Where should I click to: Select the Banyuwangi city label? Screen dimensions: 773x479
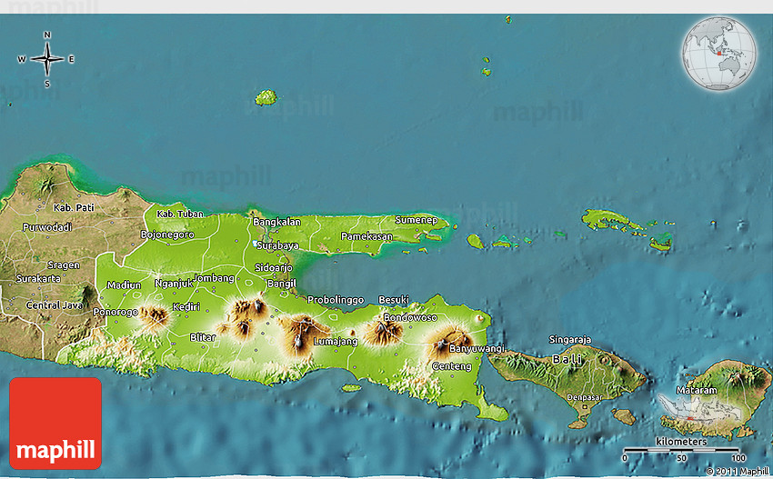click(477, 348)
